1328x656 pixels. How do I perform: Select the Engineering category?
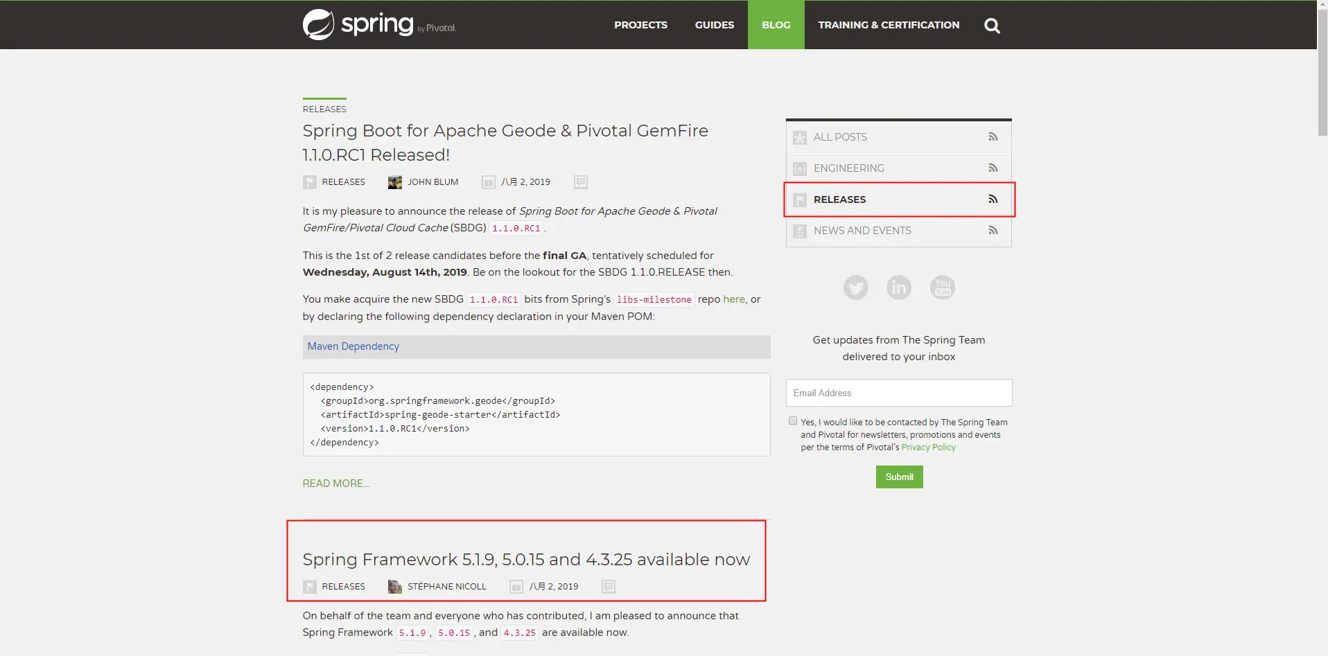click(x=849, y=168)
